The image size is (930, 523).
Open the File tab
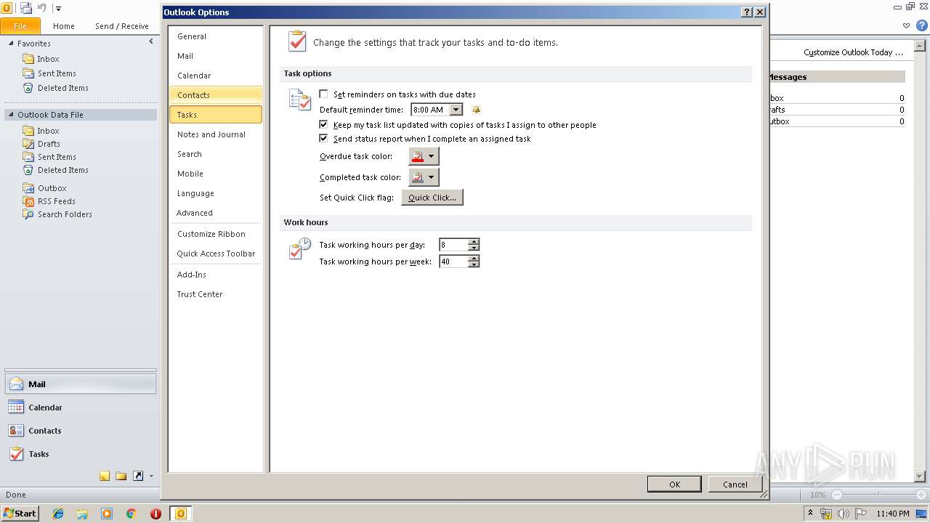20,25
